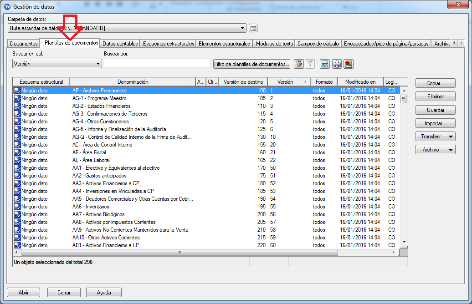Viewport: 472px width, 304px height.
Task: Click document icon of AG-3 - Confirmaciones de Terceros row
Action: [x=17, y=114]
